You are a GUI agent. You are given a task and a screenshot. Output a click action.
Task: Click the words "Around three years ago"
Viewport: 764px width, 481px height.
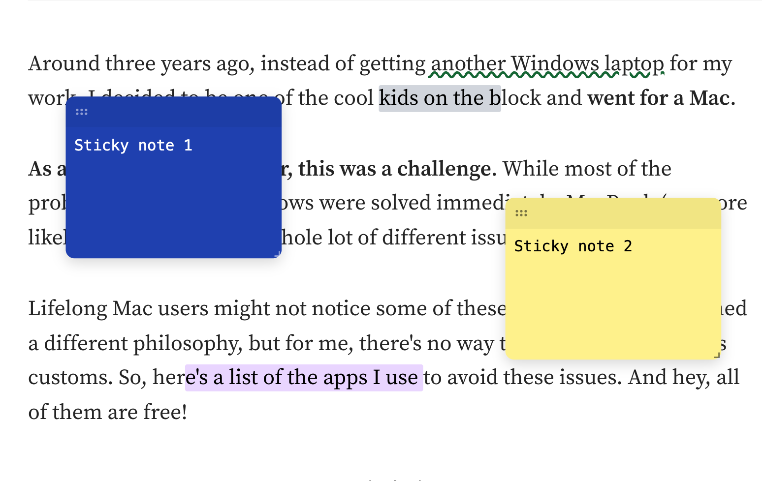[x=140, y=64]
